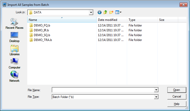Open Recent Places in the sidebar
Image resolution: width=190 pixels, height=111 pixels.
(15, 24)
